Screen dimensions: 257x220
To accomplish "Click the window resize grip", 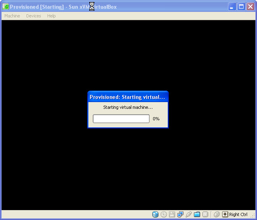I will point(253,216).
